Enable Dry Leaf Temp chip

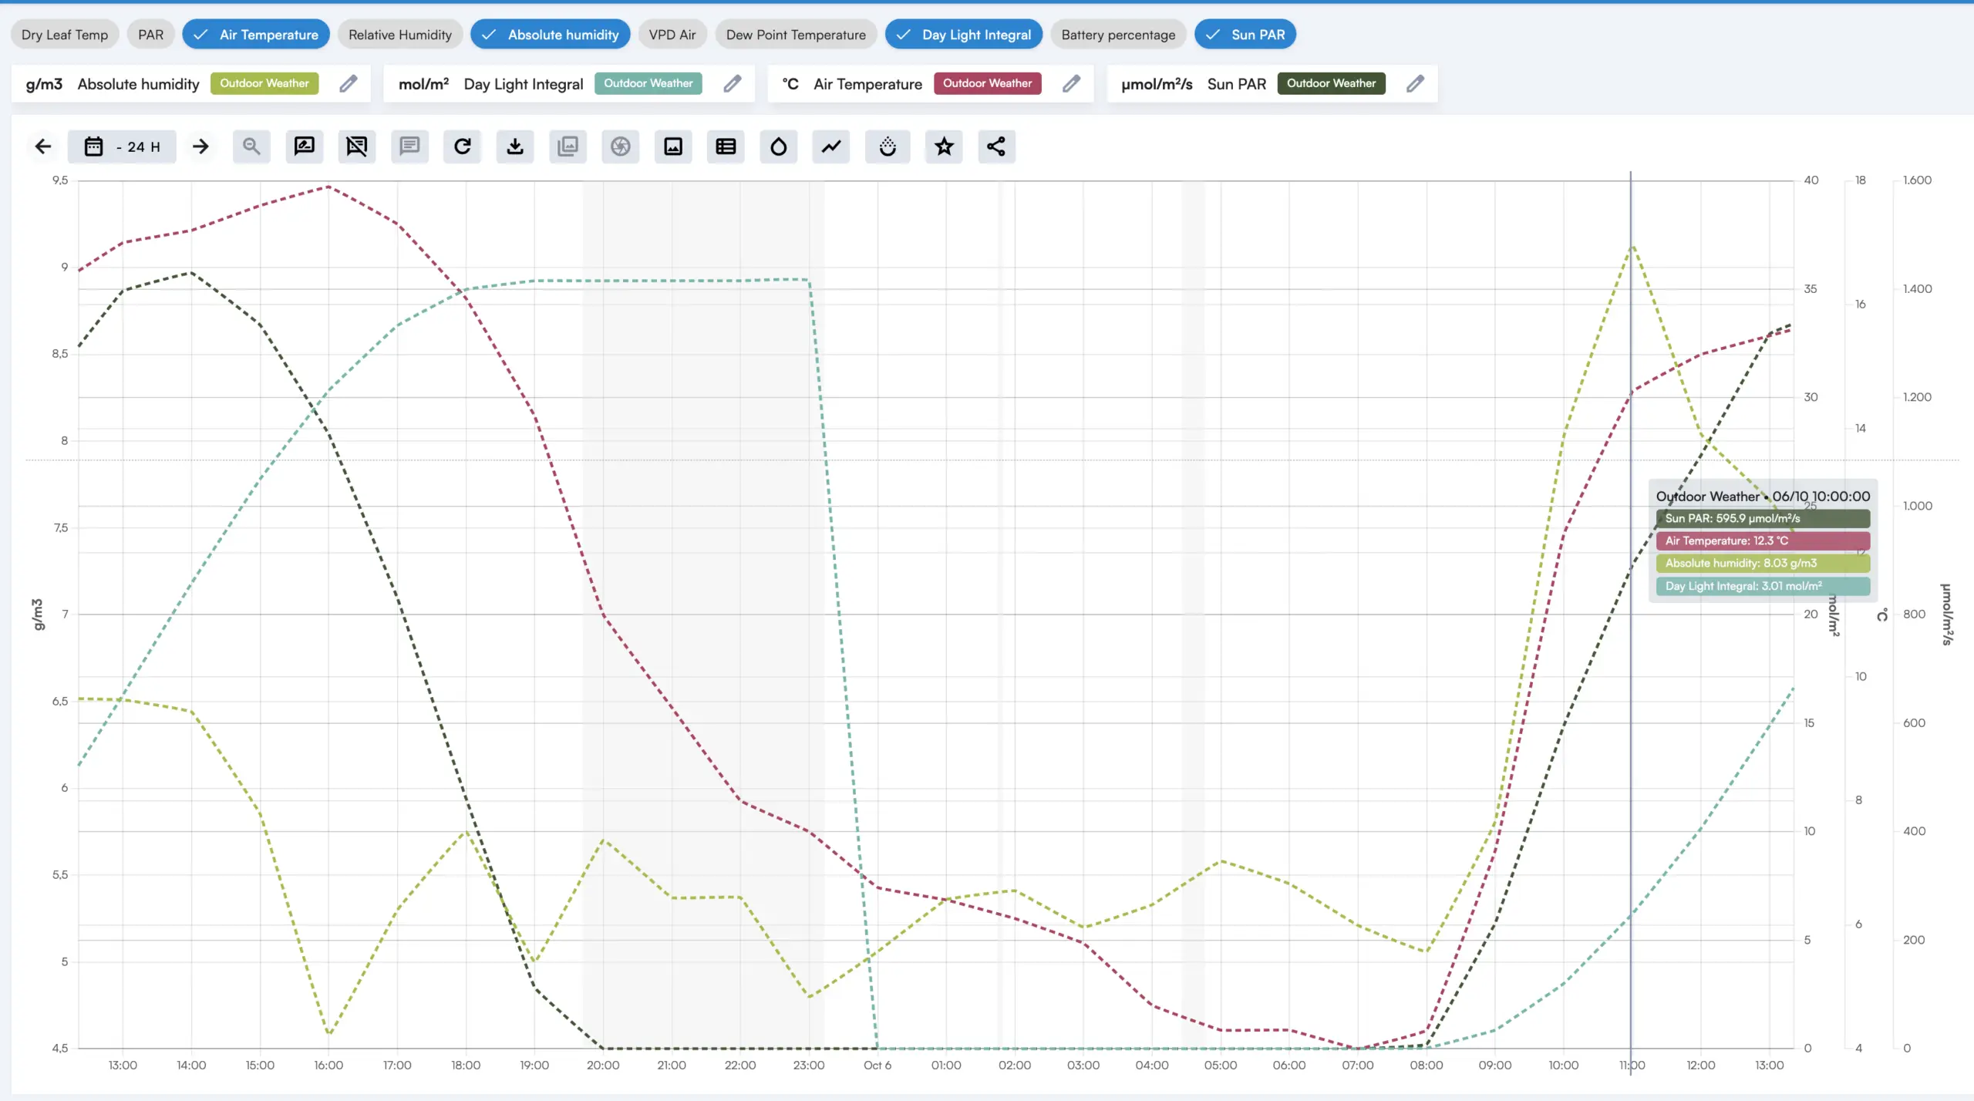(65, 35)
